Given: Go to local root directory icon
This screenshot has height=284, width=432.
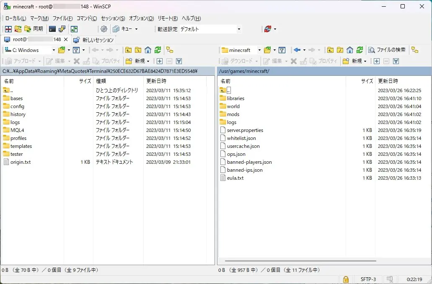Looking at the screenshot, I should point(138,50).
